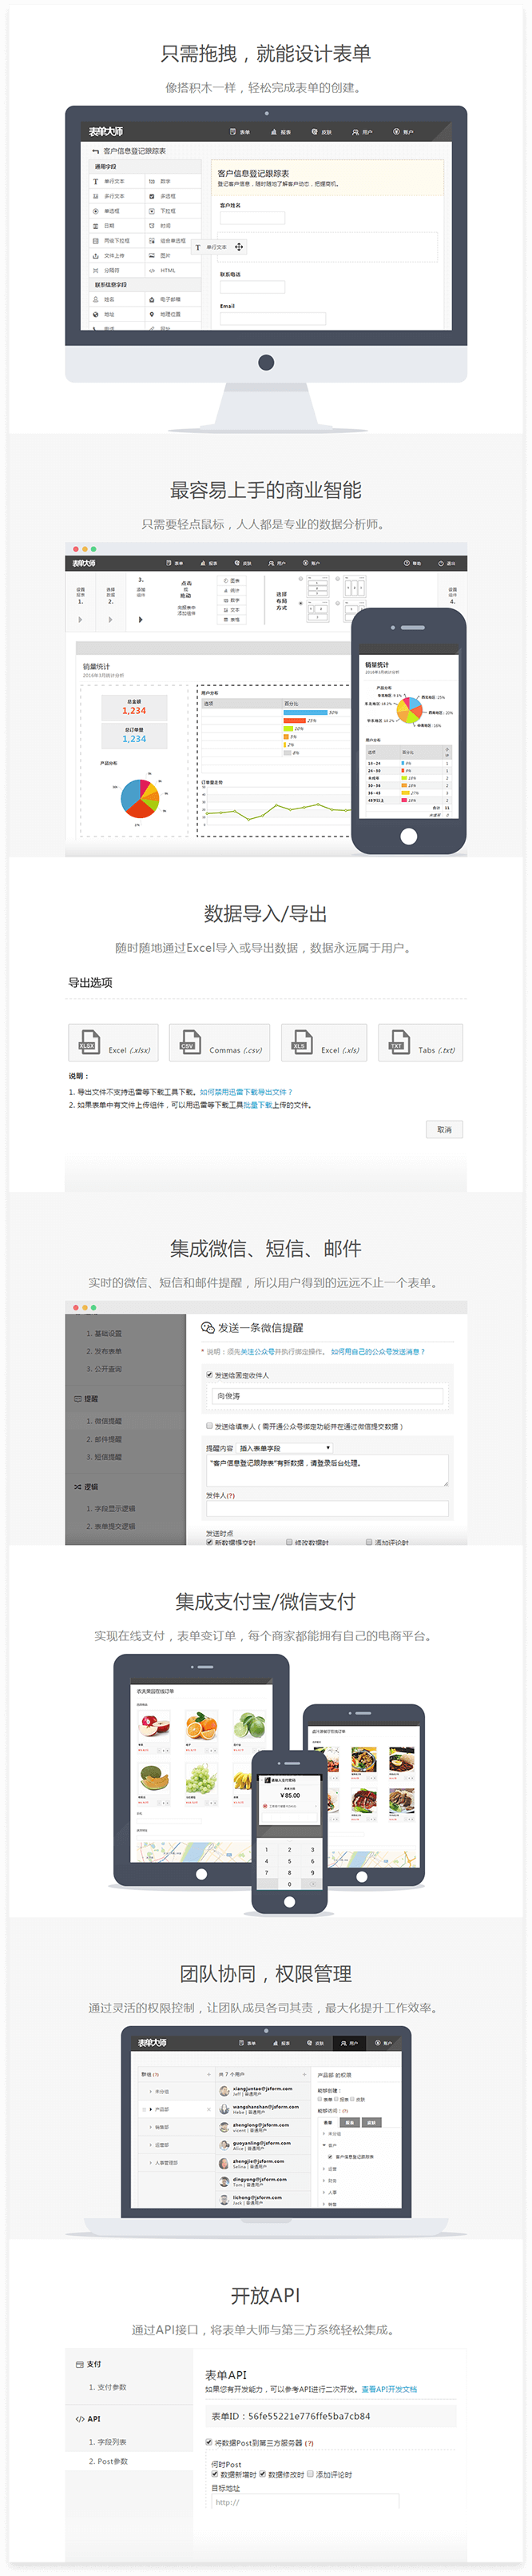Open the 插入表单字段 dropdown

[x=284, y=1448]
